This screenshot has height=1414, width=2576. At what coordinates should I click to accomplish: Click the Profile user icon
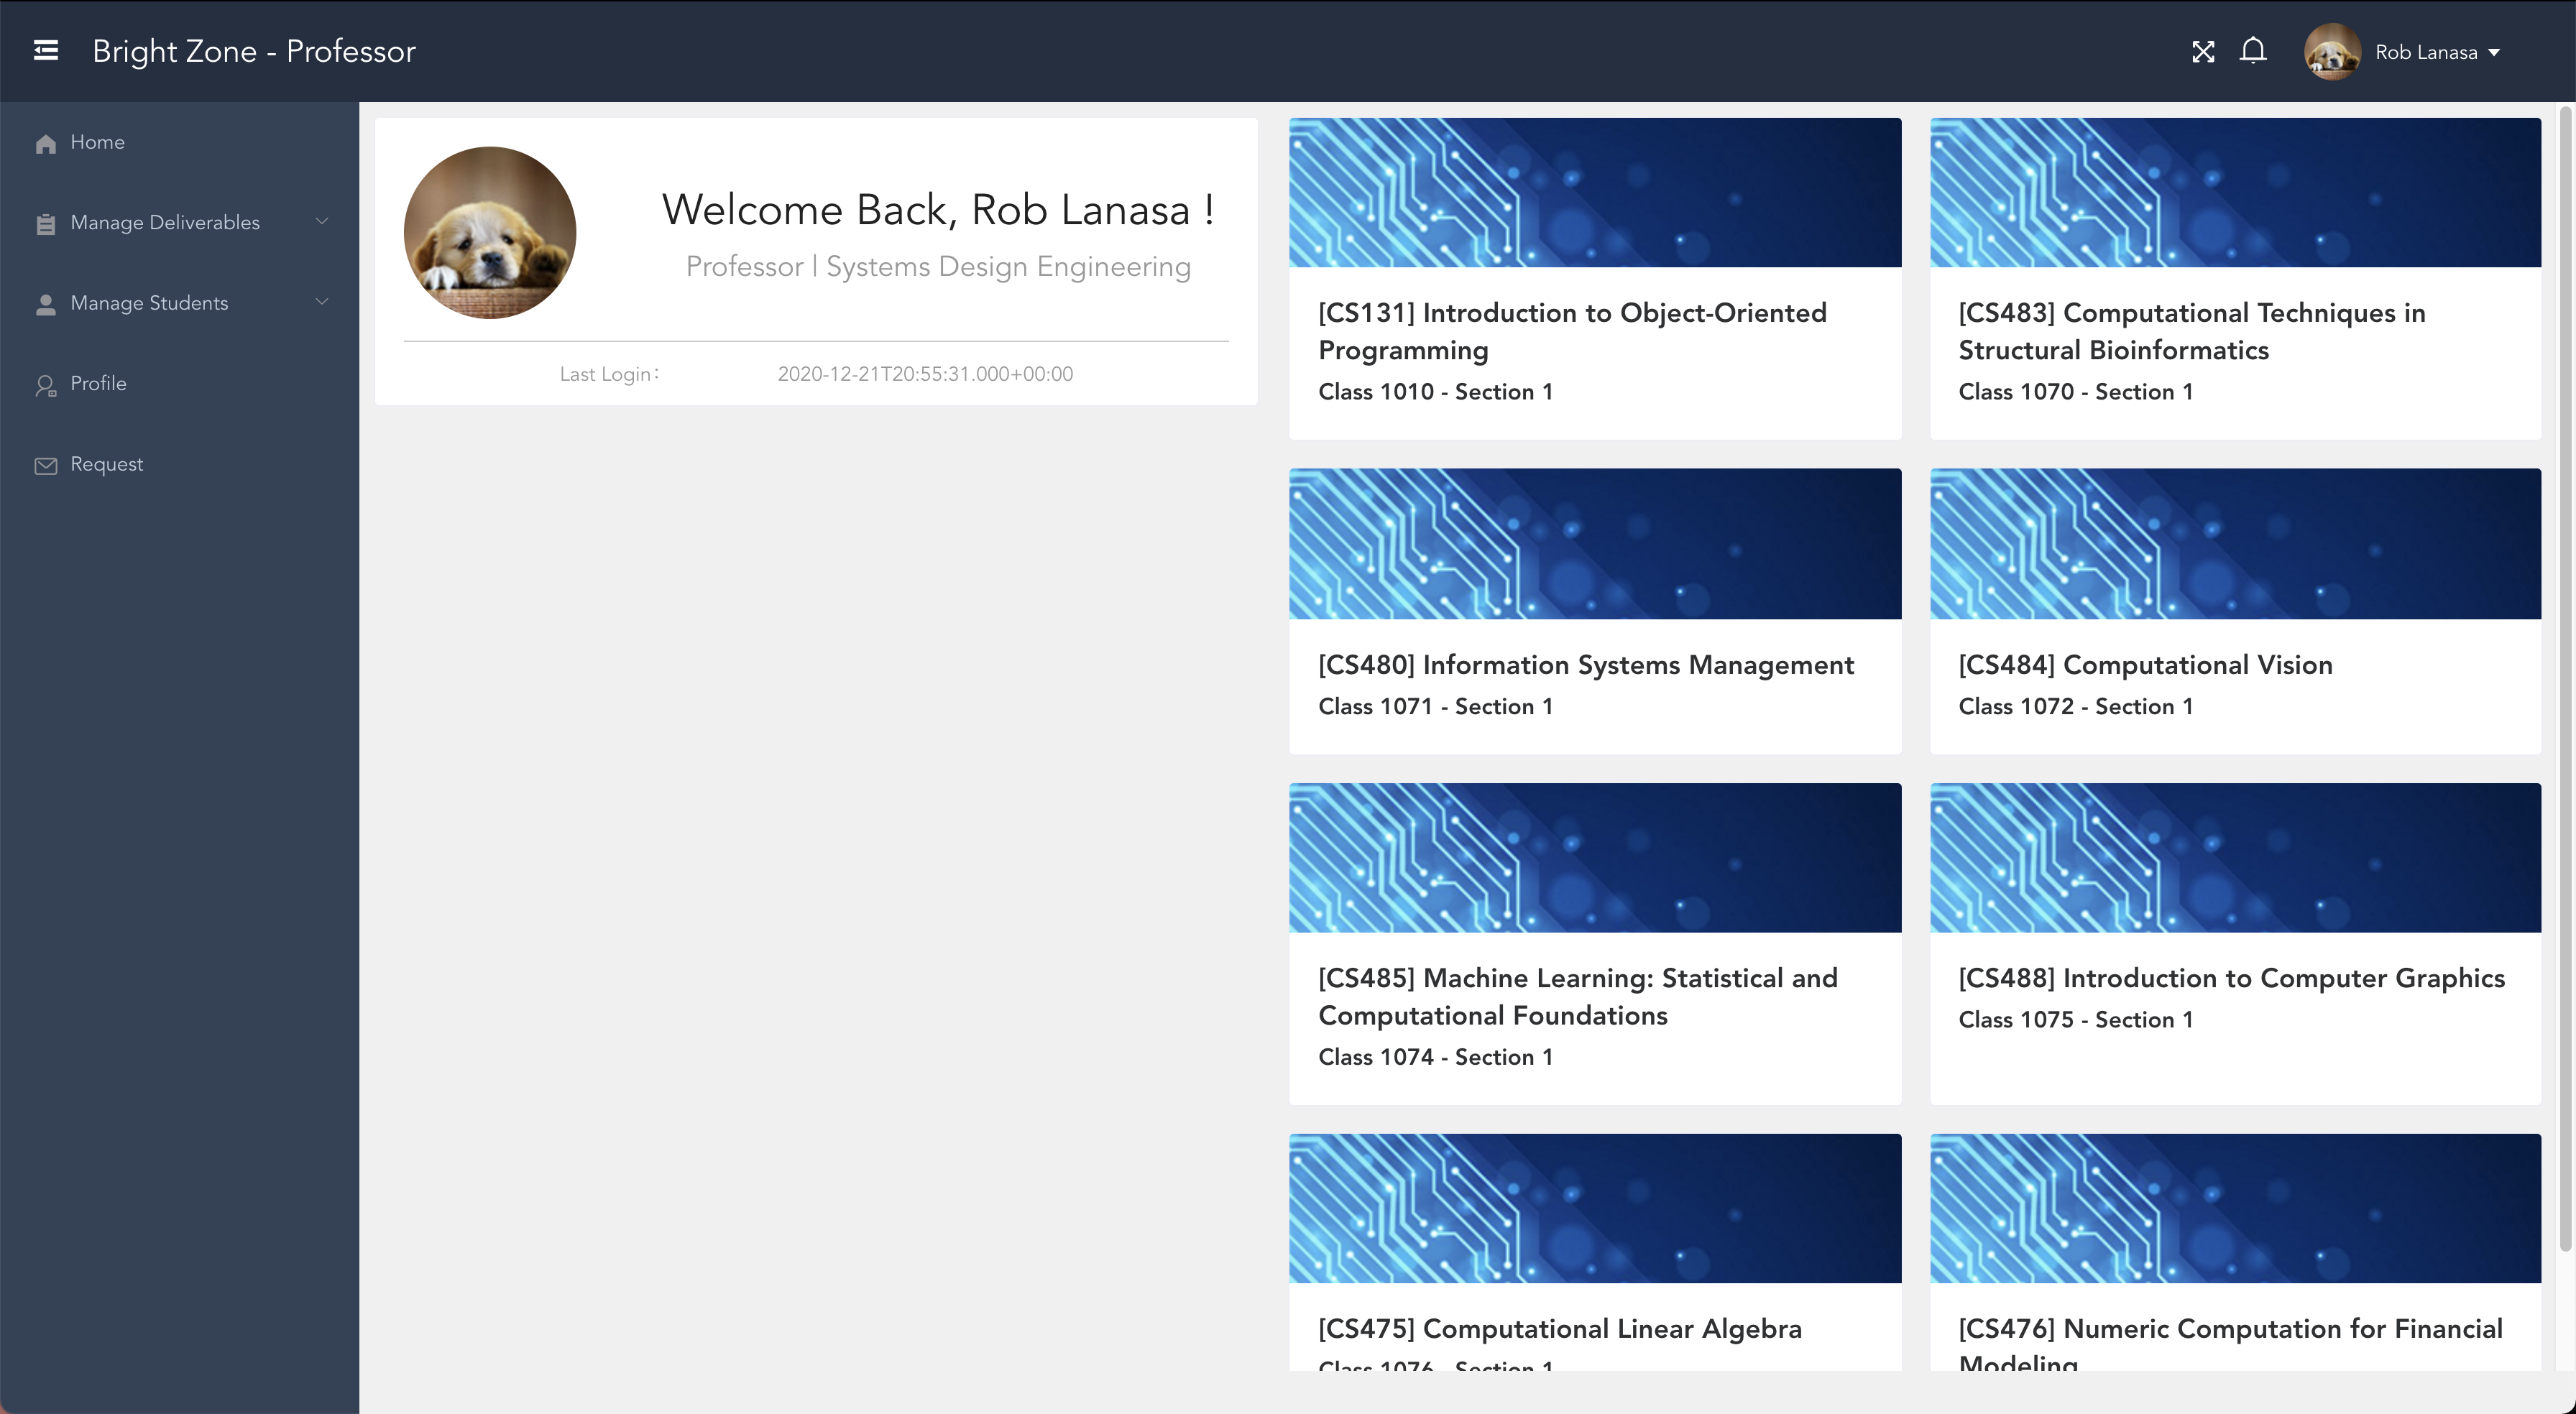pyautogui.click(x=46, y=385)
